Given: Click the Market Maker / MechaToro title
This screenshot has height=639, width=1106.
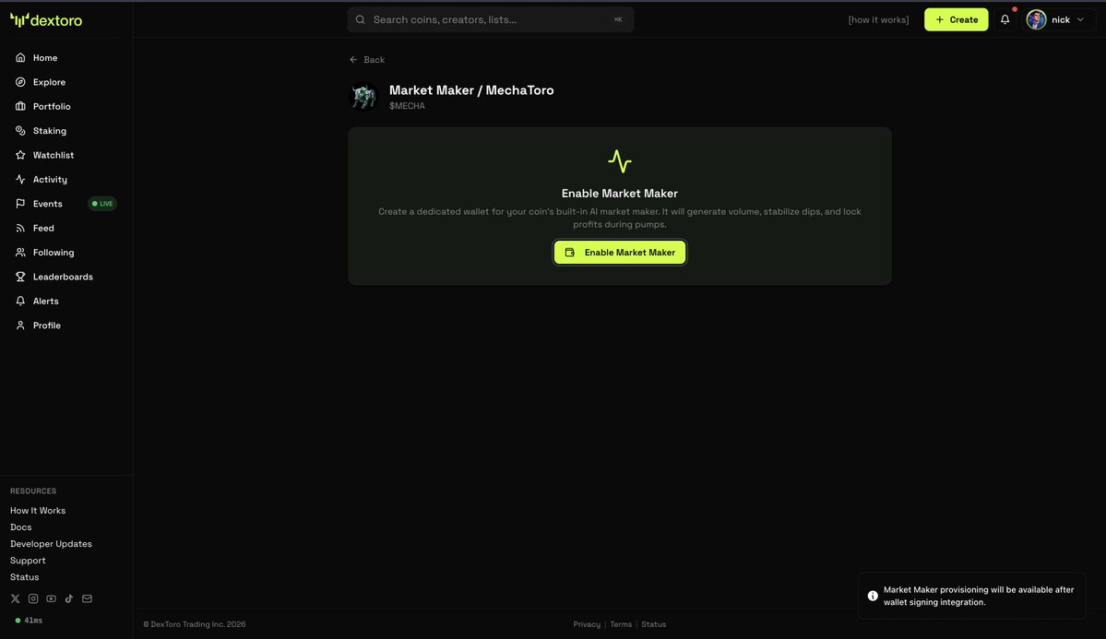Looking at the screenshot, I should click(471, 90).
